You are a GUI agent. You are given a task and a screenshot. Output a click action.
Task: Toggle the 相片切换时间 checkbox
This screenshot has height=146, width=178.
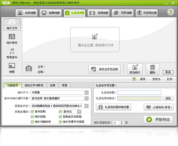coord(32,122)
